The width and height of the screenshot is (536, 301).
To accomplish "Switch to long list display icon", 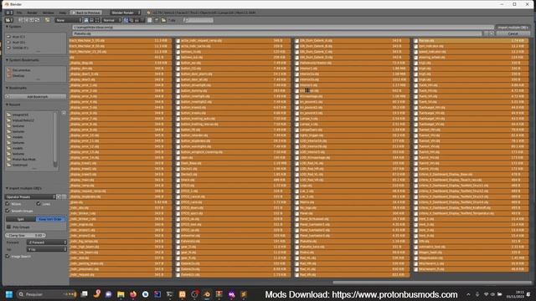I will [x=91, y=20].
